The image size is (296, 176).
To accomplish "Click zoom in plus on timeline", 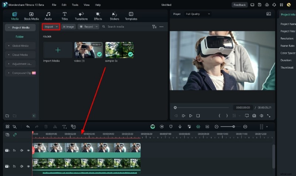I will pyautogui.click(x=245, y=127).
